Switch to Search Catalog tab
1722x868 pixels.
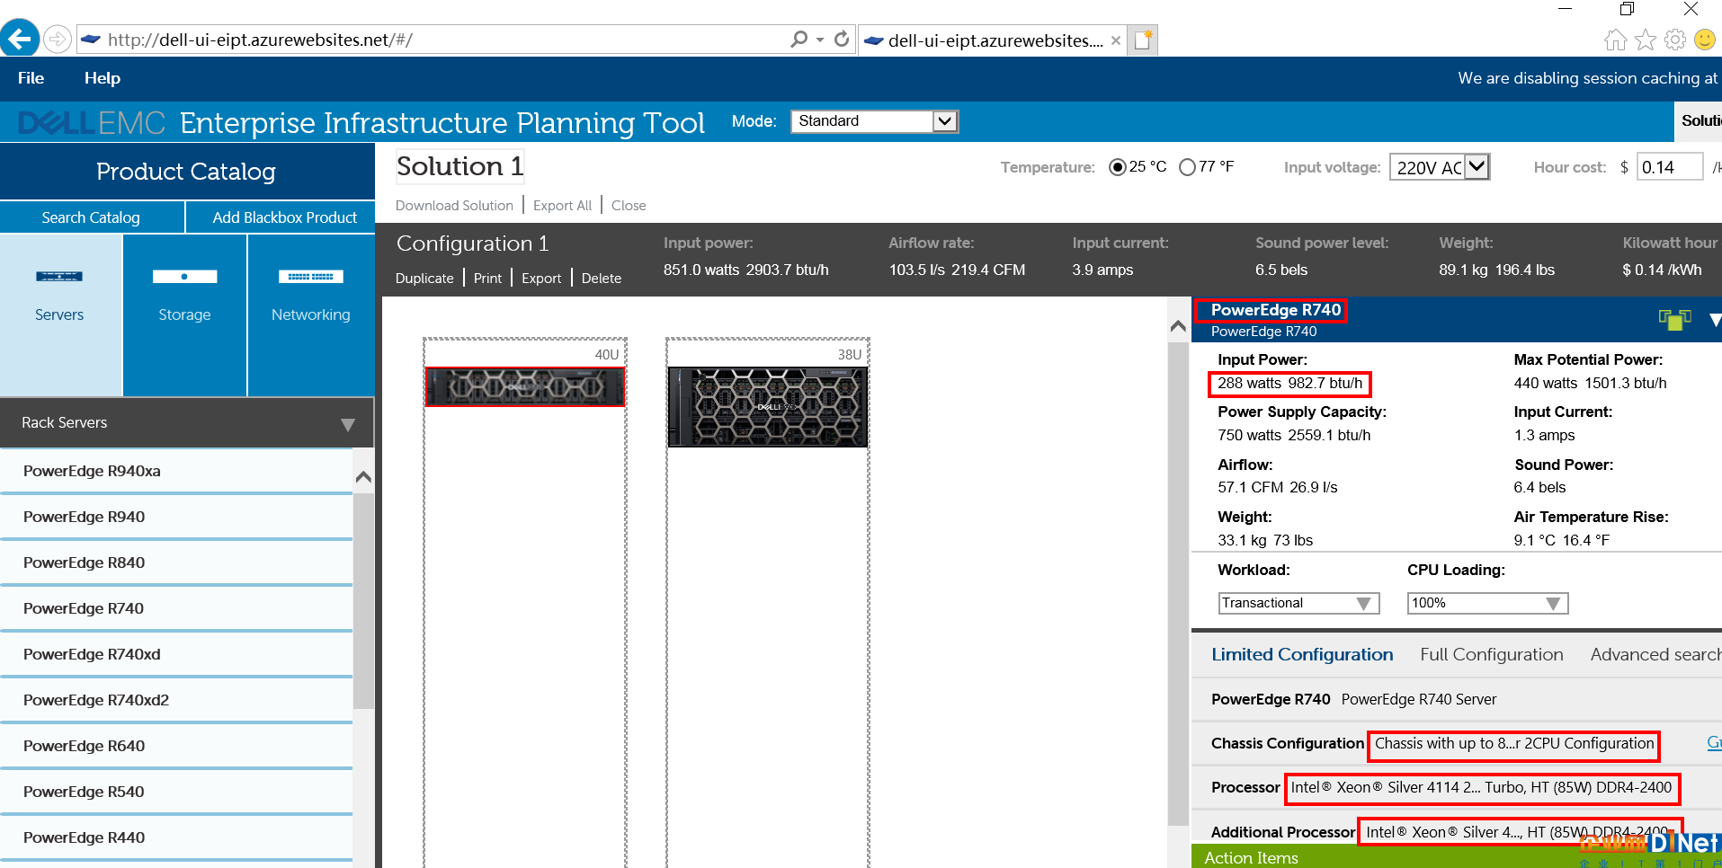(x=91, y=217)
